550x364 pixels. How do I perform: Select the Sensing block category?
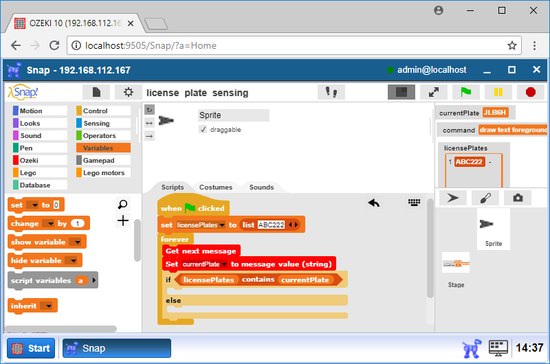point(104,123)
